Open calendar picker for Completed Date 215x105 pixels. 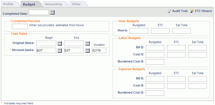52,13
